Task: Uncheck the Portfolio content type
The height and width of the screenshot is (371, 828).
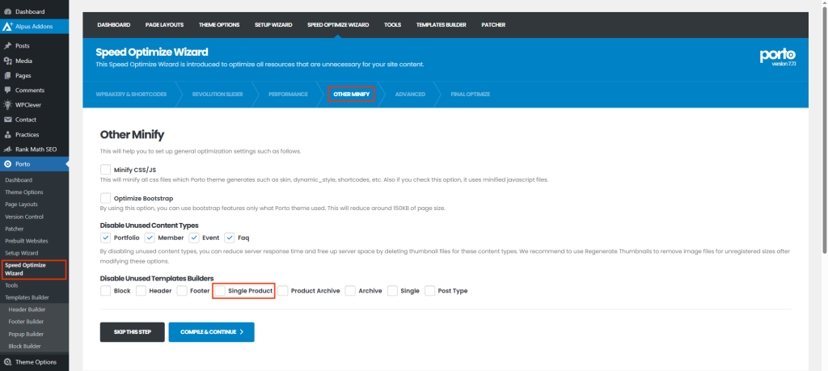Action: click(x=105, y=238)
